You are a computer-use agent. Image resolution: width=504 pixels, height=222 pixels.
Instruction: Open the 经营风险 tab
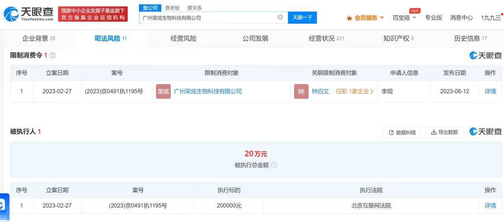click(x=183, y=39)
